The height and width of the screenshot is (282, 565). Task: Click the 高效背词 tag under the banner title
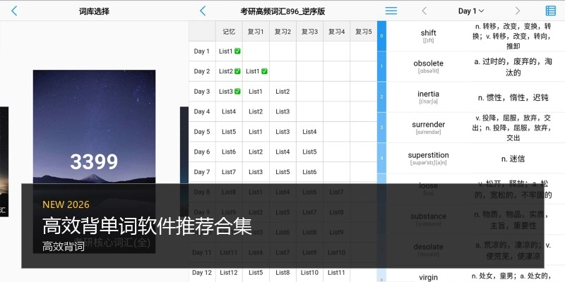[64, 246]
